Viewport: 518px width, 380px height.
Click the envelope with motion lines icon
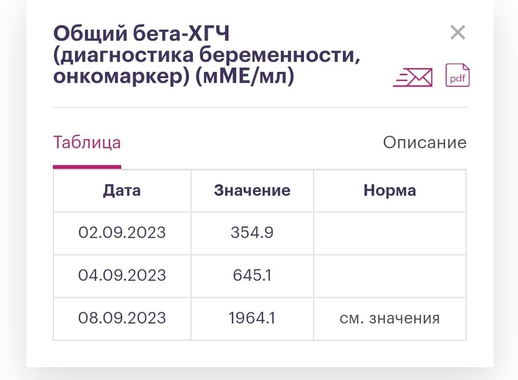[x=413, y=75]
